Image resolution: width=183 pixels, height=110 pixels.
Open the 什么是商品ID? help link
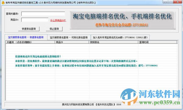pyautogui.click(x=58, y=20)
